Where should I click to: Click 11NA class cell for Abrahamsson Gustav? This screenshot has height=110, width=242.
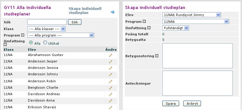pyautogui.click(x=8, y=55)
